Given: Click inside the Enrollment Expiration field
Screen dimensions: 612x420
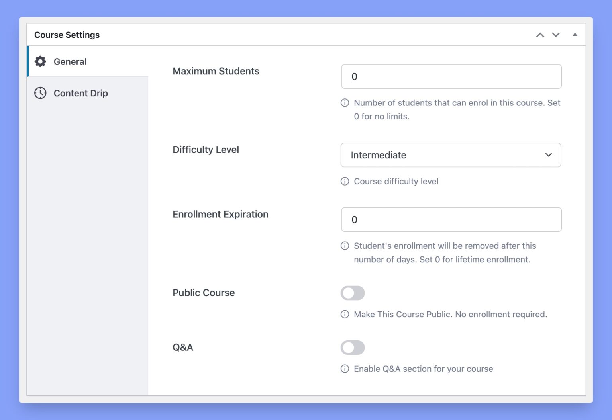Looking at the screenshot, I should pyautogui.click(x=451, y=219).
